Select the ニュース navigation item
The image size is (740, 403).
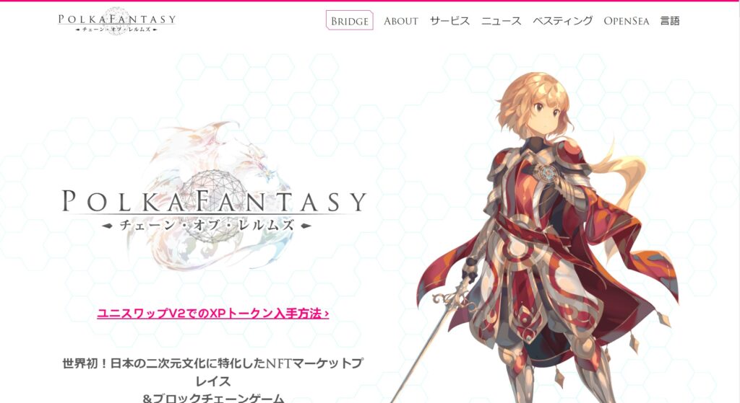pos(502,21)
